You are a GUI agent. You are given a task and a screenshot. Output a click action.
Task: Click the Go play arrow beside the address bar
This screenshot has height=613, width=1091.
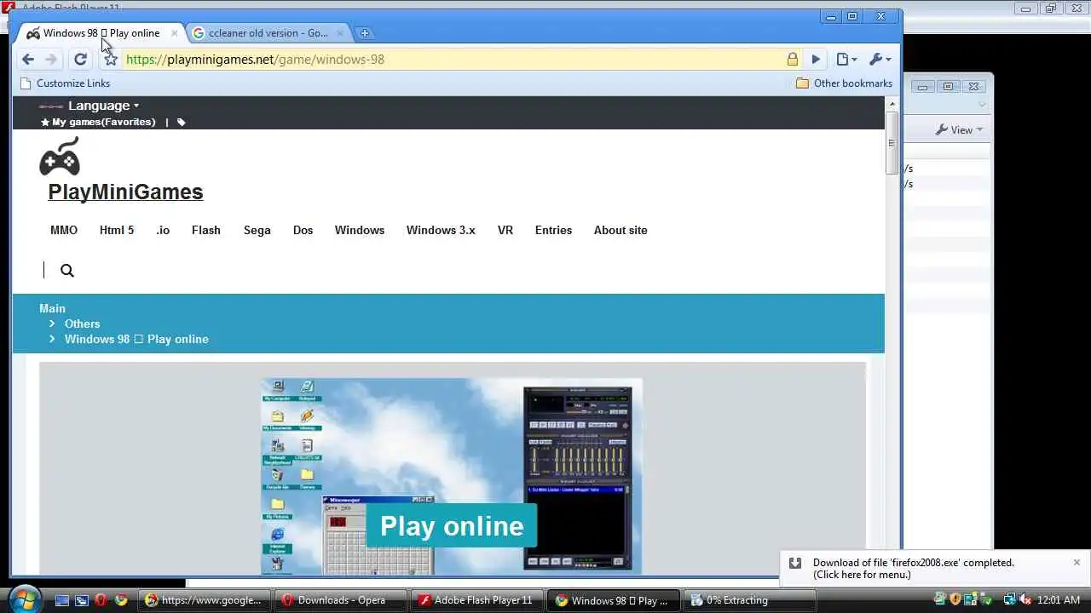pyautogui.click(x=816, y=59)
